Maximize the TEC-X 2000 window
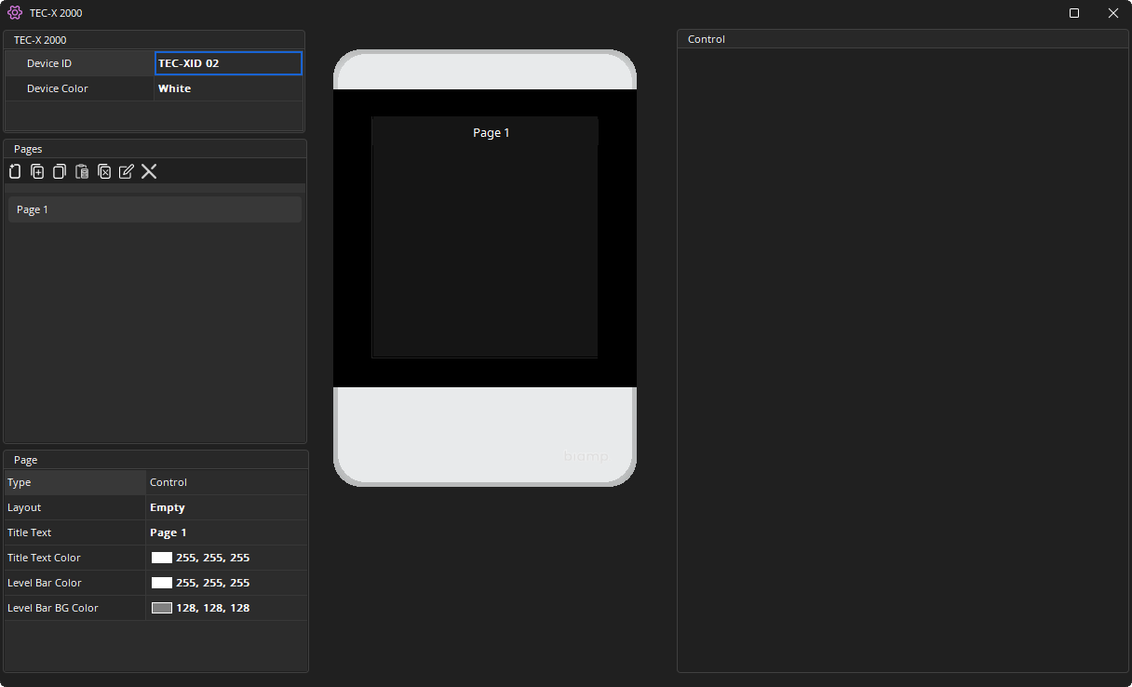Screen dimensions: 1132x687 1074,13
